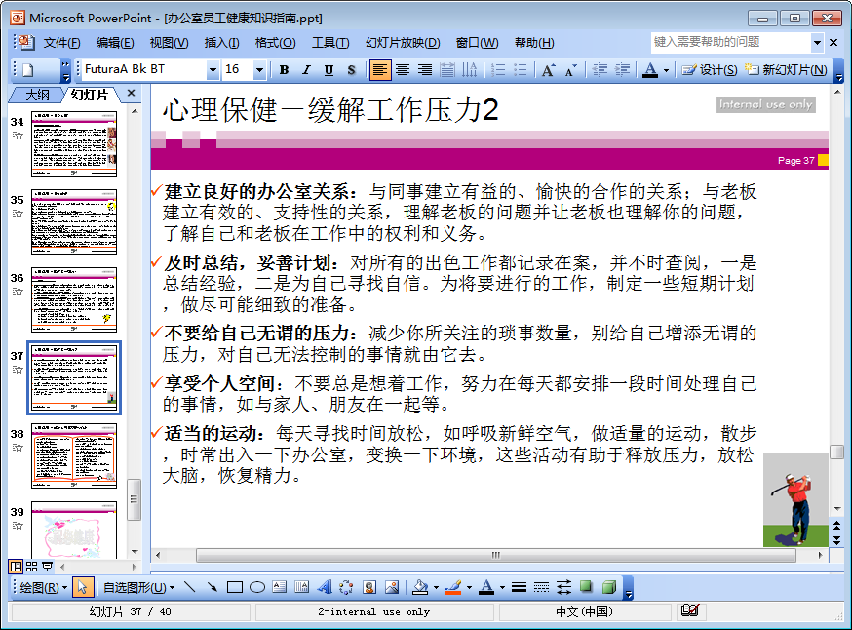
Task: Select the Line drawing tool
Action: [x=189, y=587]
